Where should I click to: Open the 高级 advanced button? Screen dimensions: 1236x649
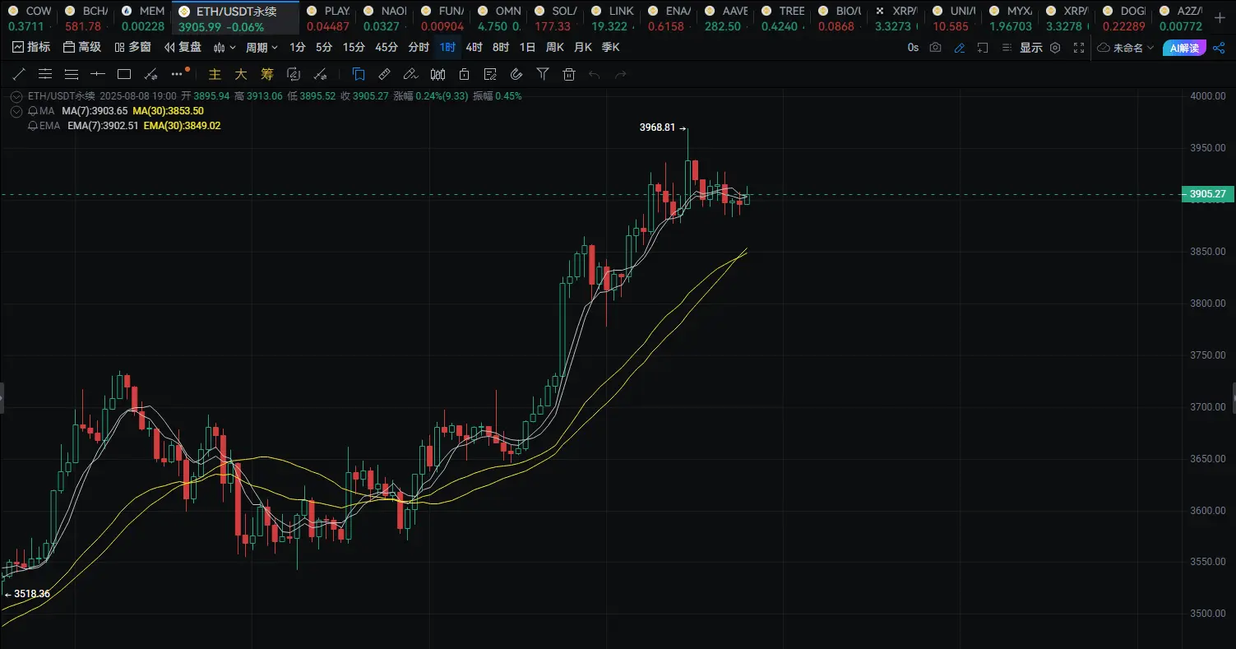(82, 48)
